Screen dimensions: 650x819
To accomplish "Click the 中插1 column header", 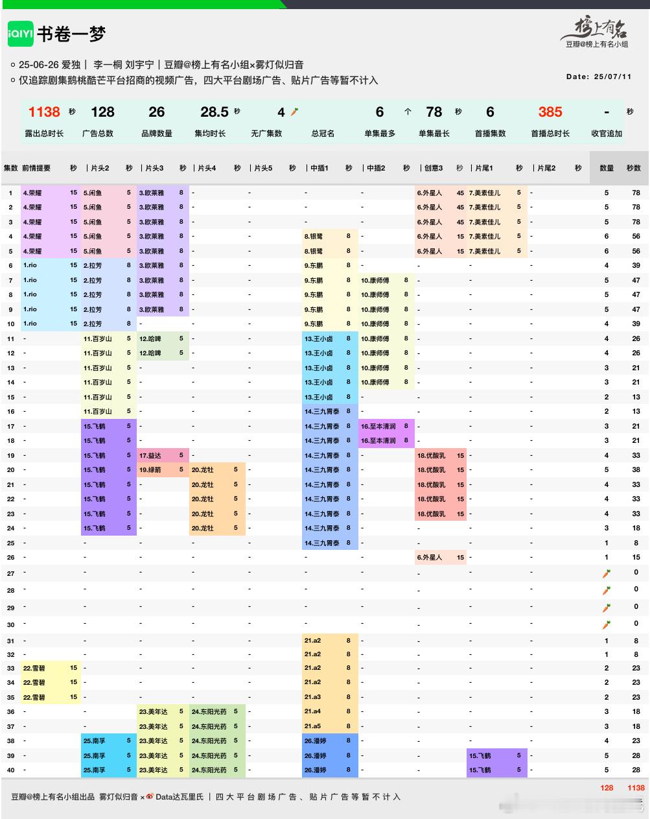I will tap(319, 168).
